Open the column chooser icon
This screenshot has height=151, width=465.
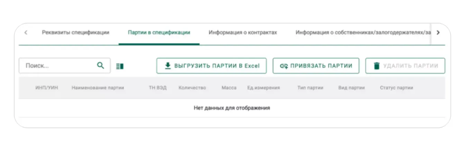pos(120,66)
